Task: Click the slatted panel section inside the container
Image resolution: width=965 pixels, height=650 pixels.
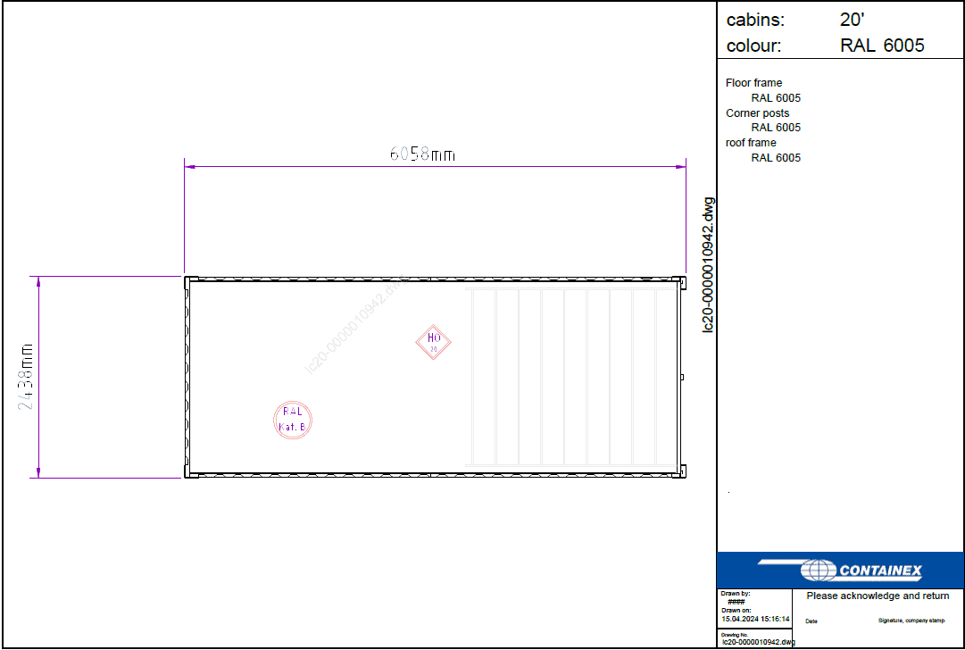Action: point(571,377)
